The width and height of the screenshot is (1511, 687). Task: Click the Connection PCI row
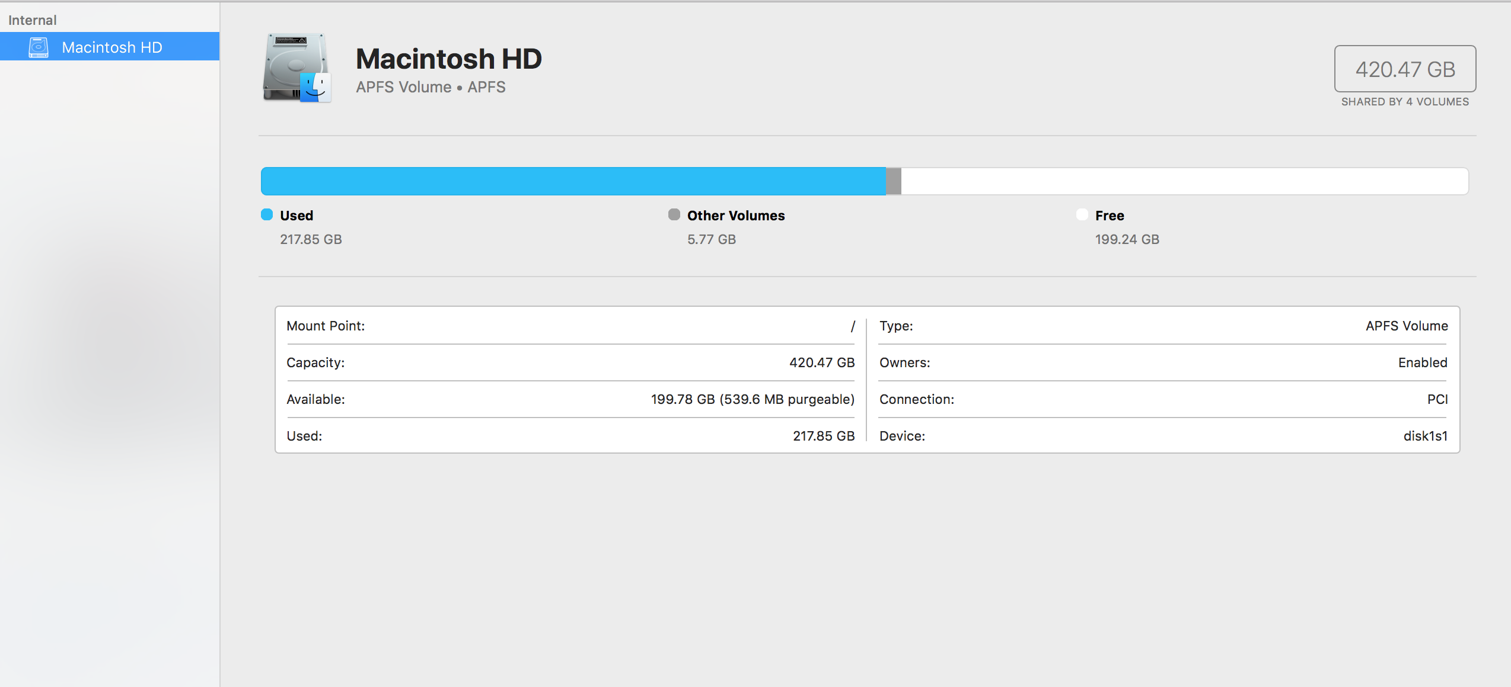coord(1162,399)
